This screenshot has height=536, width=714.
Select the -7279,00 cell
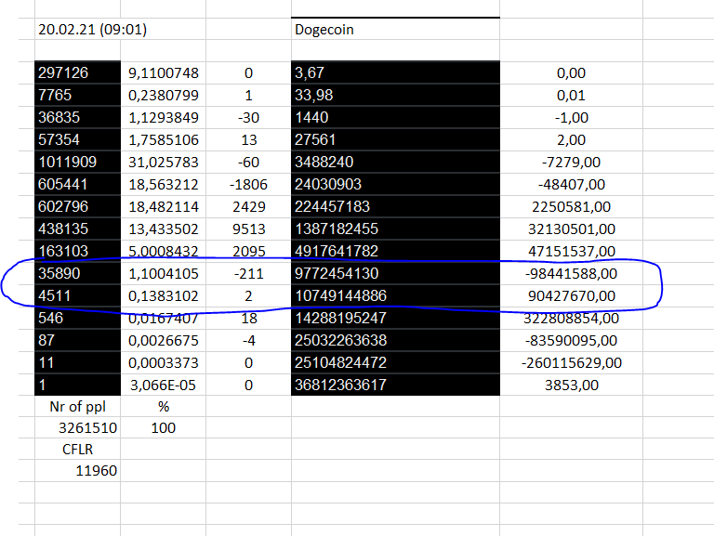pos(571,162)
